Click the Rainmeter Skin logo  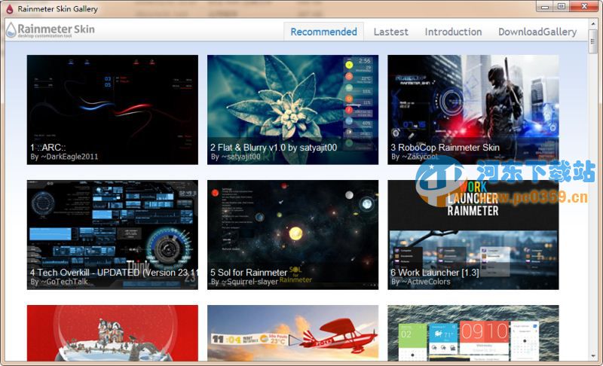tap(51, 29)
